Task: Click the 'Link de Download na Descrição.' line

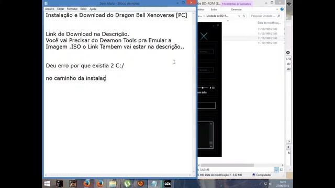Action: [x=87, y=34]
